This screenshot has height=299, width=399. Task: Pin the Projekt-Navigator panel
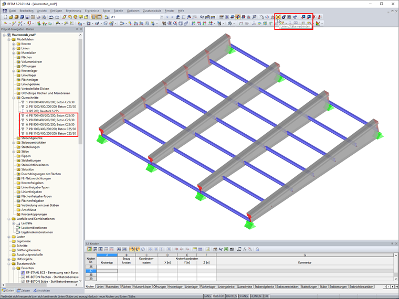[x=77, y=29]
